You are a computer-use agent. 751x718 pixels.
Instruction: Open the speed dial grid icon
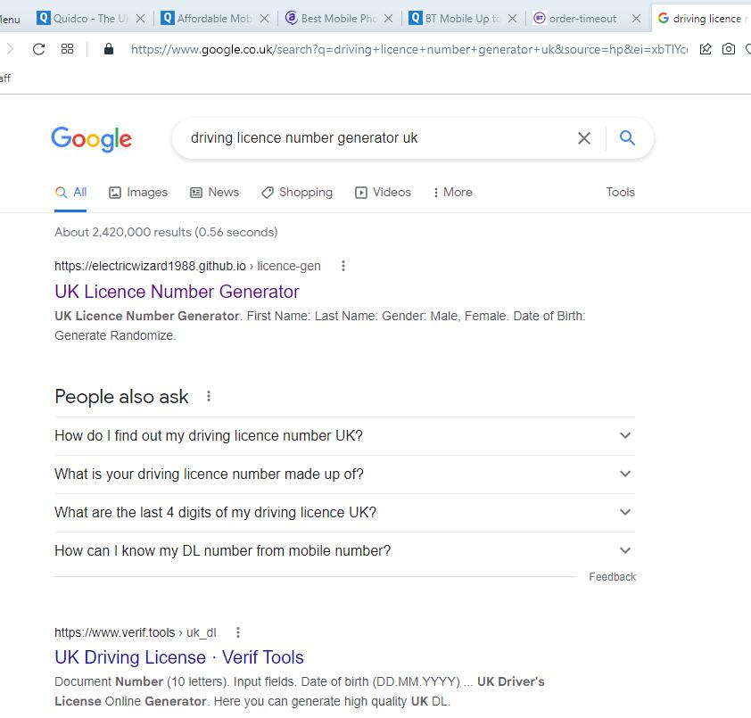pos(67,49)
